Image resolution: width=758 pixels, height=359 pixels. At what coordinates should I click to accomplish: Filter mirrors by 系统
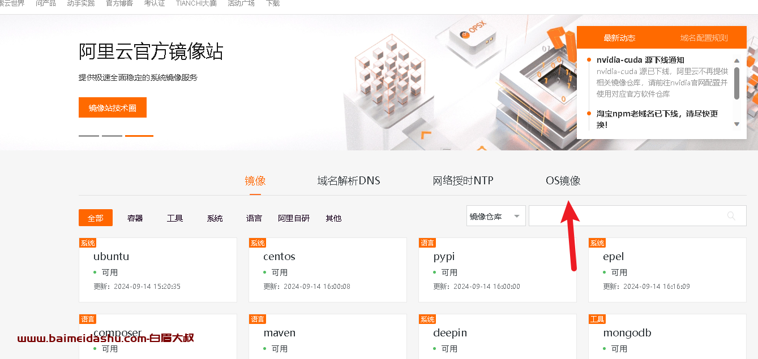click(x=215, y=218)
